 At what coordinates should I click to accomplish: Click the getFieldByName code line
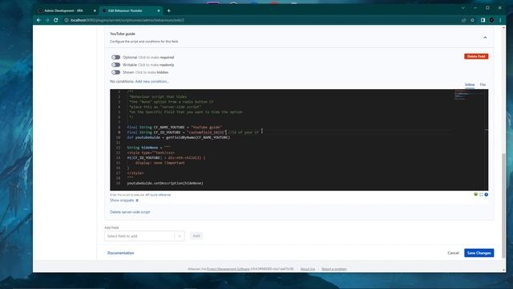coord(179,137)
